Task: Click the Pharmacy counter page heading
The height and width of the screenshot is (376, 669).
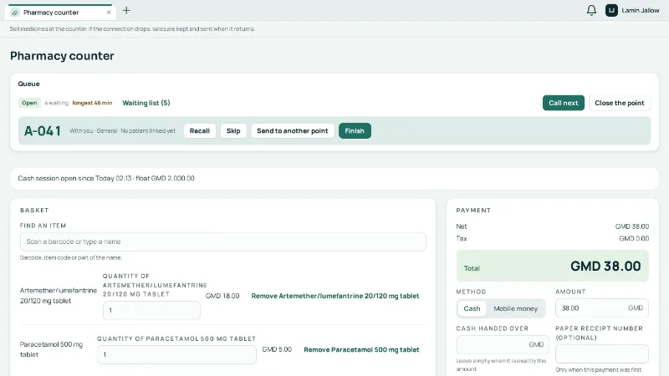Action: click(62, 56)
